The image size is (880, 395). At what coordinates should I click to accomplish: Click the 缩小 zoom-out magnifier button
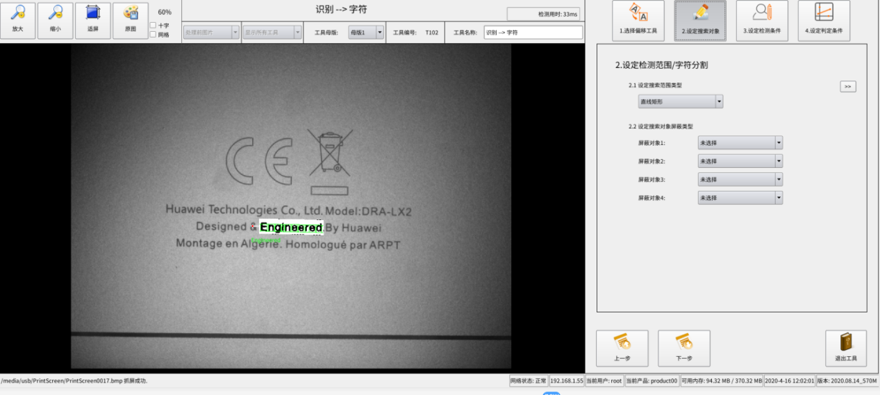[x=56, y=20]
